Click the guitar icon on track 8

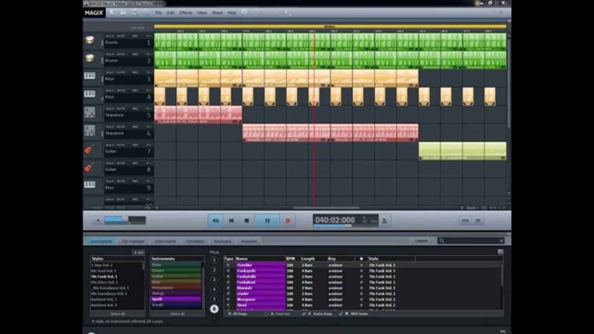coord(90,167)
